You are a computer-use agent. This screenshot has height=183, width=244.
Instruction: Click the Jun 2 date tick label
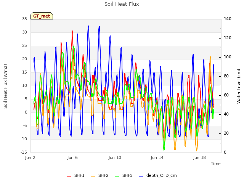coord(30,157)
